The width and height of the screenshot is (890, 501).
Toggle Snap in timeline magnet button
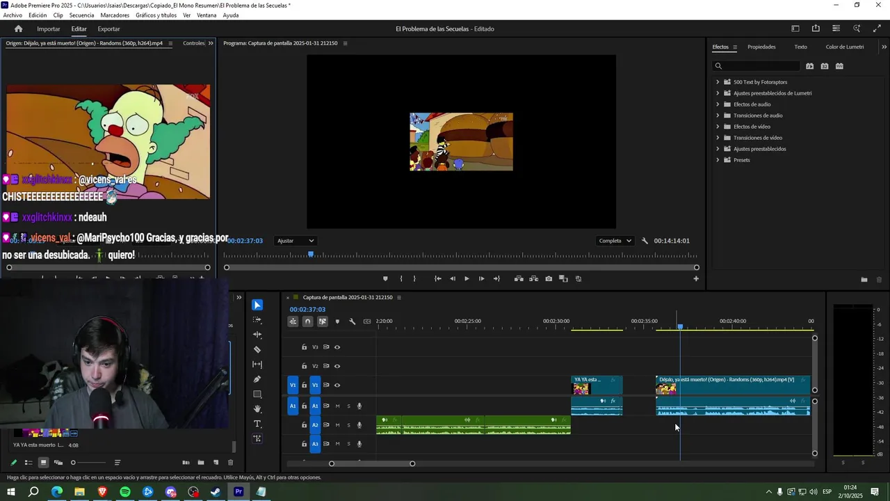point(307,321)
